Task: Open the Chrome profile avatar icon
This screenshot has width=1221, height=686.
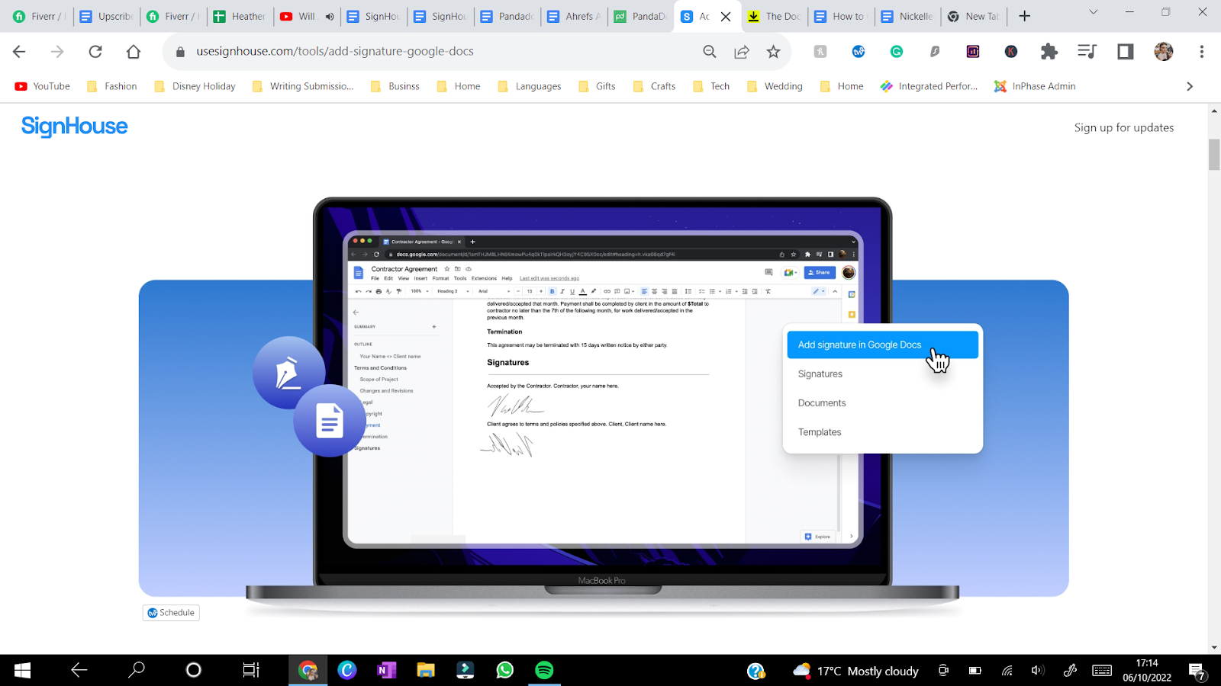Action: (x=1163, y=51)
